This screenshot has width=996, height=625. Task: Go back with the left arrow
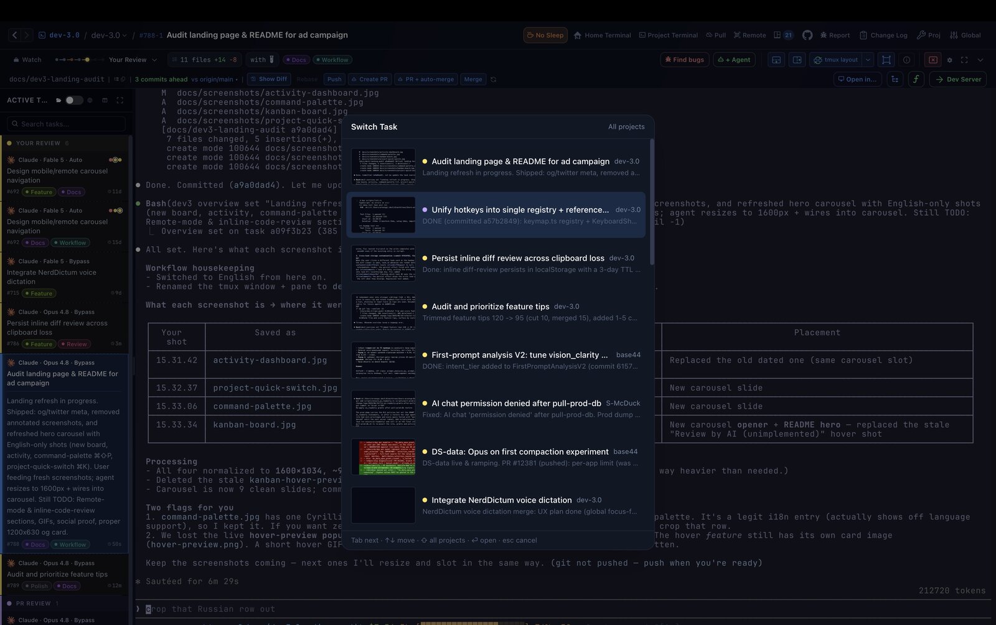(x=15, y=35)
